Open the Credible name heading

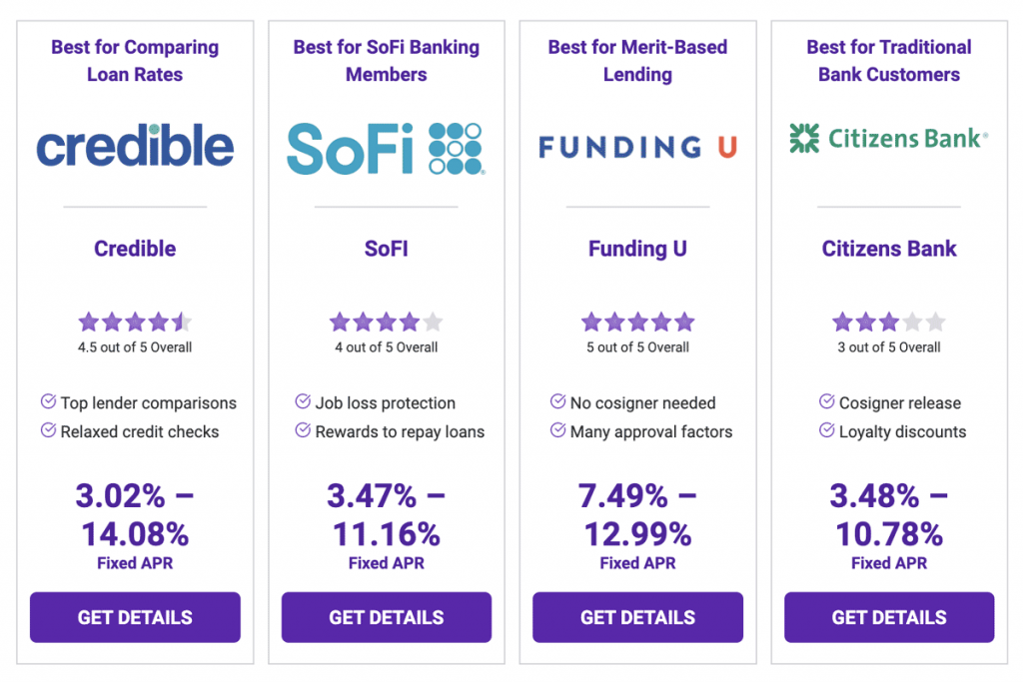(x=135, y=249)
